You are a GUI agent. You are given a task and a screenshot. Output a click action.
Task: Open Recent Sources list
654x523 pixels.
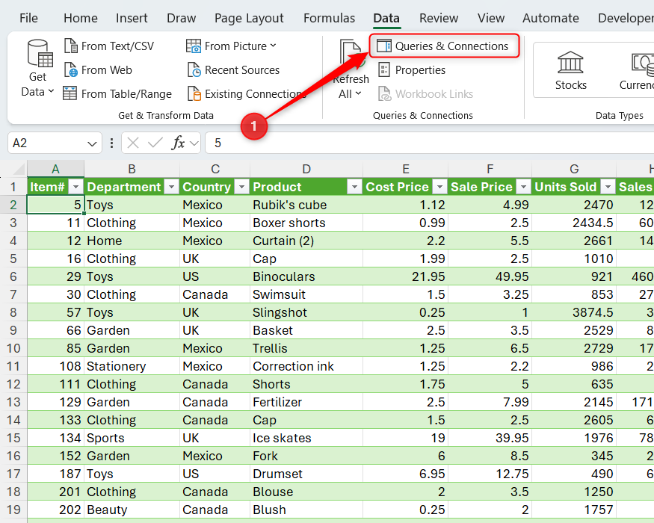233,70
